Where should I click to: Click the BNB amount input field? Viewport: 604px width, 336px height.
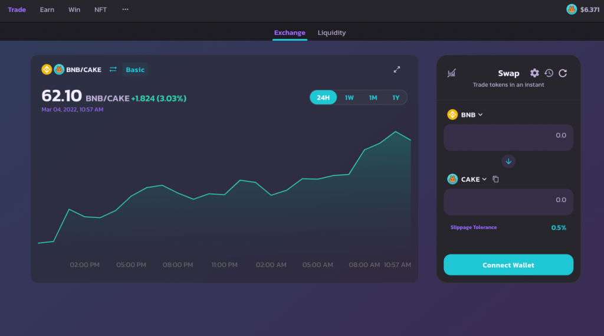click(x=508, y=137)
